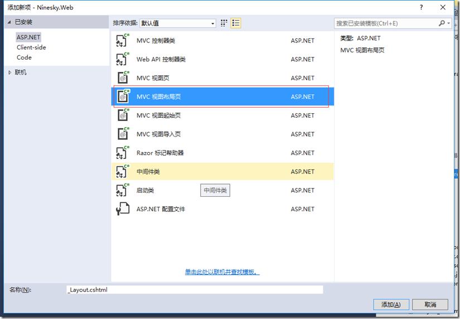The image size is (460, 319).
Task: Select the Web API 控制器类 template icon
Action: [x=123, y=59]
